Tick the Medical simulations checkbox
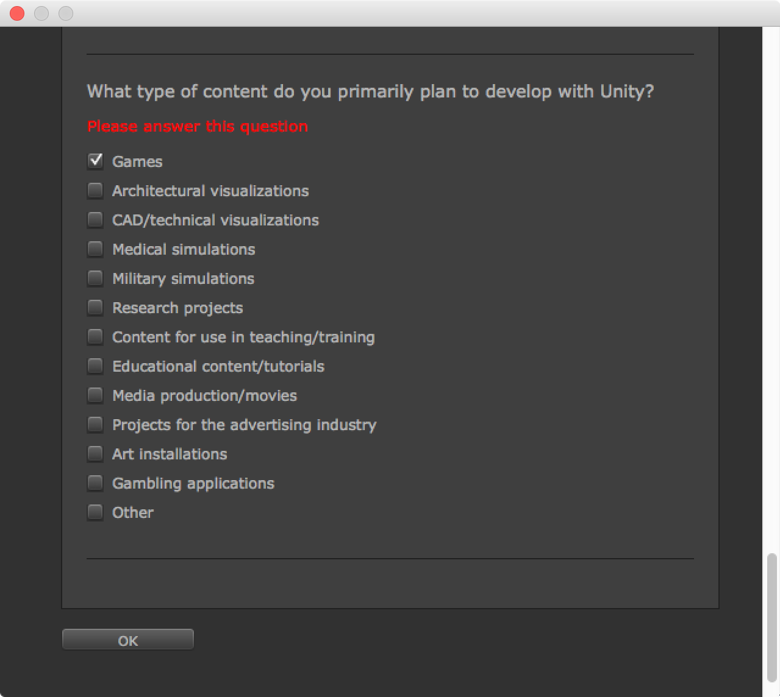Viewport: 780px width, 697px height. click(95, 249)
